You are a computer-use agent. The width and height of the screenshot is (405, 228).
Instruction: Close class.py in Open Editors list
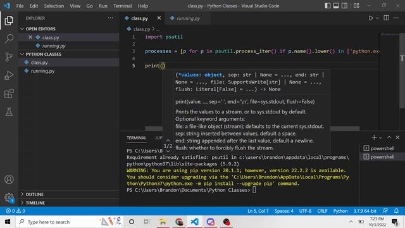(30, 37)
